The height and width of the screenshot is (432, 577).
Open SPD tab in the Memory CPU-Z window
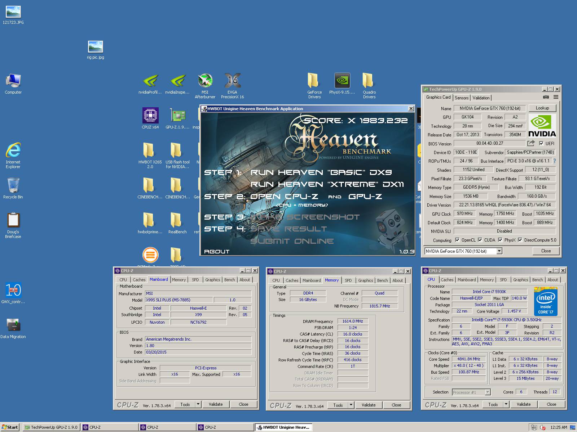pyautogui.click(x=348, y=280)
